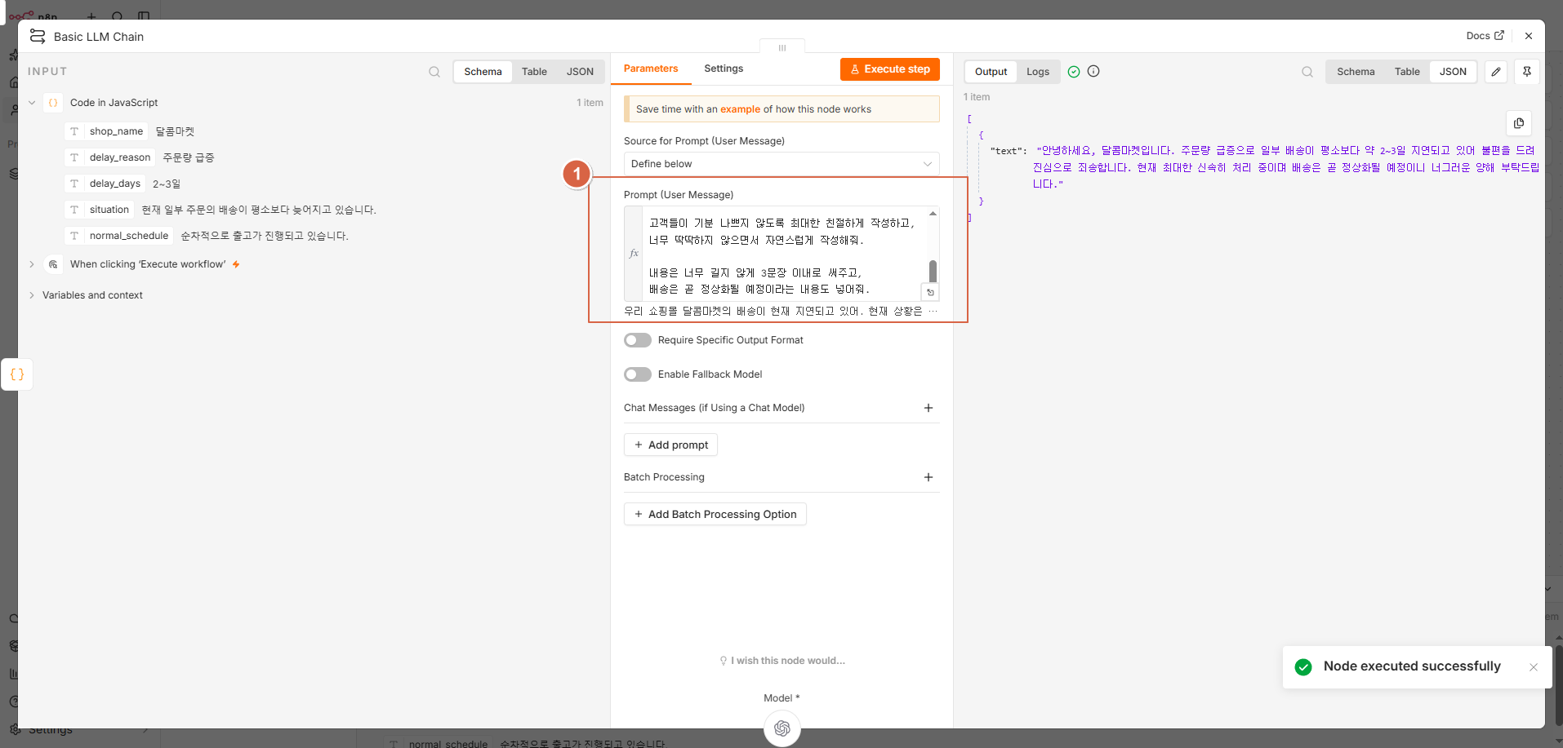The image size is (1563, 748).
Task: Click 'I wish this node would...' link
Action: pos(782,661)
